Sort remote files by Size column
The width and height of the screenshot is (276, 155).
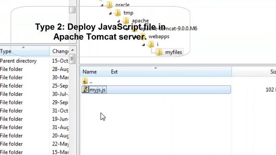click(273, 72)
